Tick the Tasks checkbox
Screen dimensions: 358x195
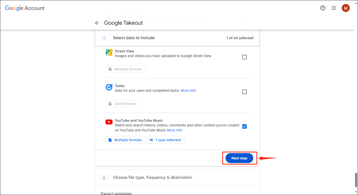click(244, 92)
